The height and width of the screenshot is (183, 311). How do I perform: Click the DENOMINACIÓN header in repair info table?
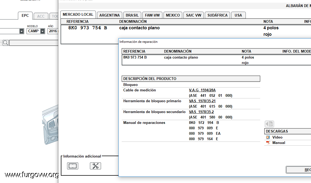click(x=178, y=51)
